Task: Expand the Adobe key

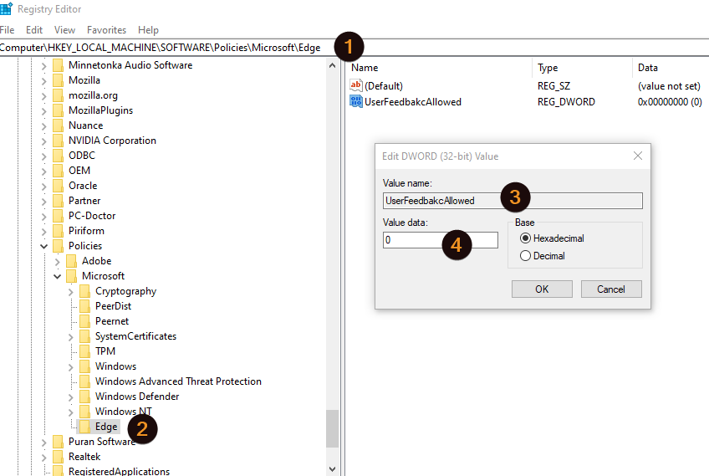Action: (58, 262)
